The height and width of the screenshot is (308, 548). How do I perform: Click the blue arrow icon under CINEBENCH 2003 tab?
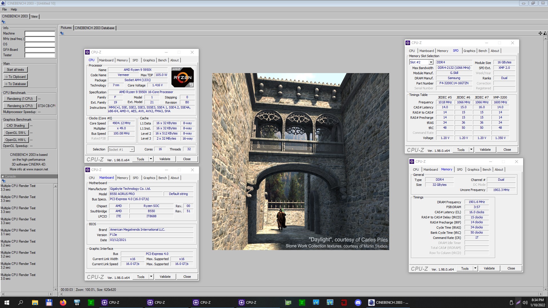tap(3, 22)
